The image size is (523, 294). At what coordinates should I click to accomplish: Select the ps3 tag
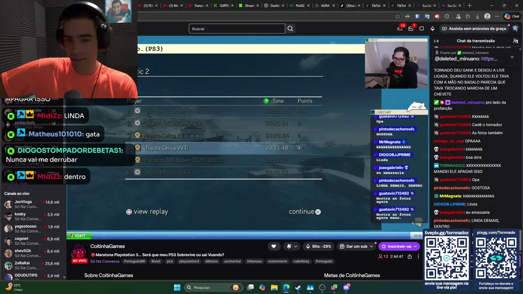170,261
